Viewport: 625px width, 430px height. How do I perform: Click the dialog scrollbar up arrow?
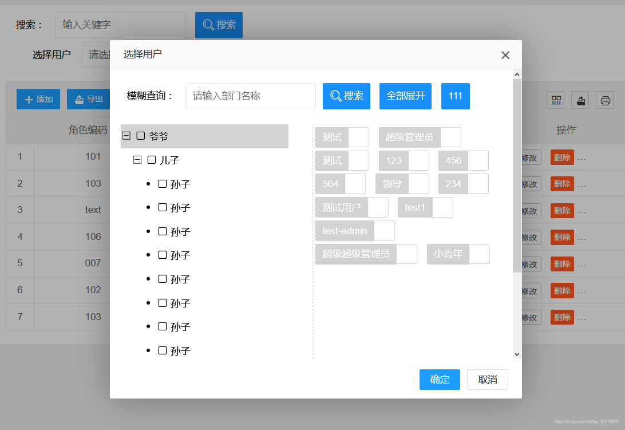tap(517, 74)
